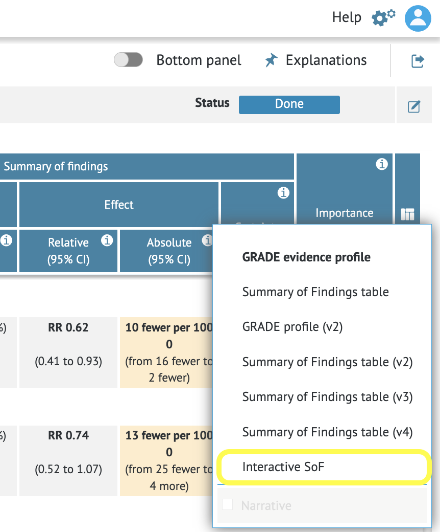Click the info icon on the Effect column header
The image size is (440, 532).
284,193
